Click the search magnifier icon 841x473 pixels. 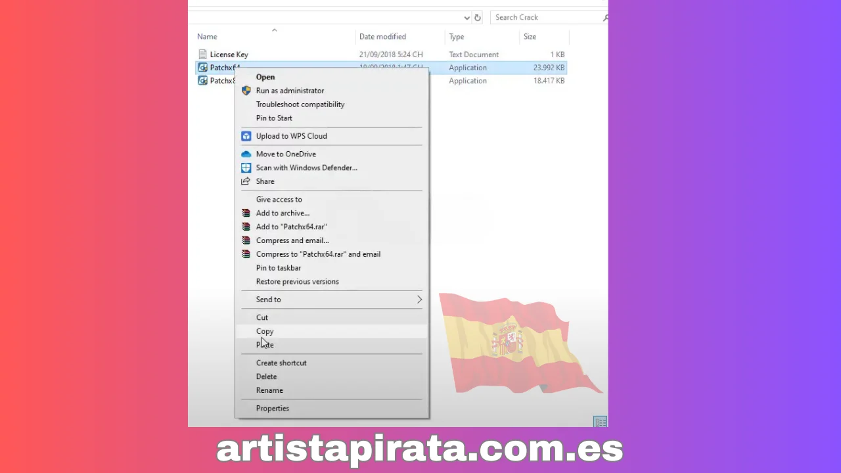coord(605,18)
